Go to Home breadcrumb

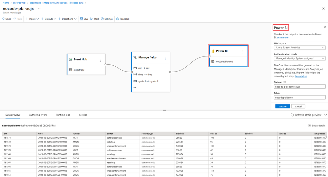click(6, 3)
